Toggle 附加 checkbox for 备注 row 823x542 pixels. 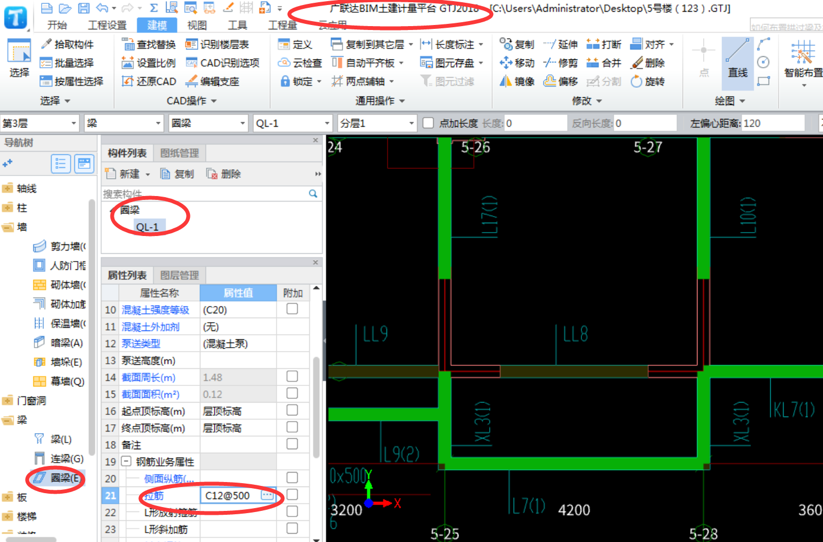(292, 444)
